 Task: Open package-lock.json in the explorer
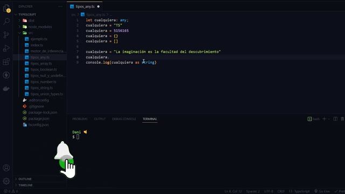[43, 113]
